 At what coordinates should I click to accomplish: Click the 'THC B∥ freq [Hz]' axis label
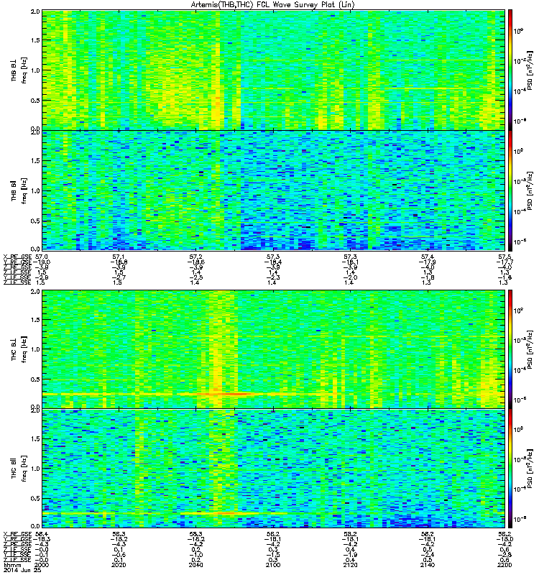pos(19,469)
